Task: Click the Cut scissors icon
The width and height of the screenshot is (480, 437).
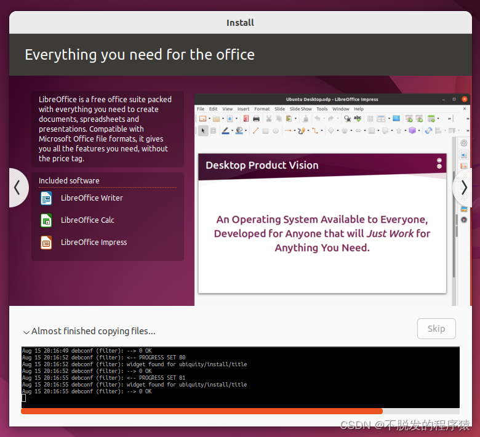Action: (269, 119)
